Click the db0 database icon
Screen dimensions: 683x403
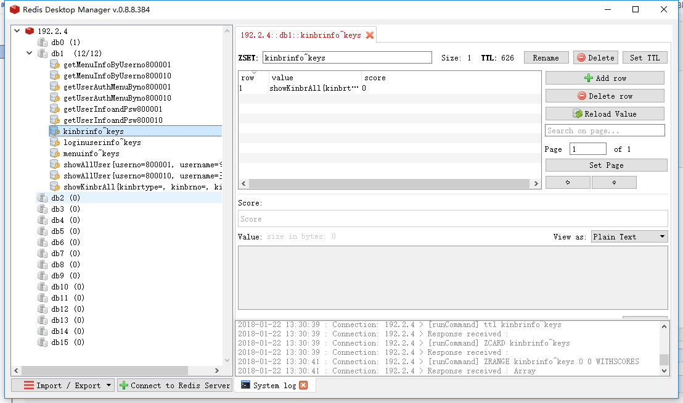pos(43,43)
